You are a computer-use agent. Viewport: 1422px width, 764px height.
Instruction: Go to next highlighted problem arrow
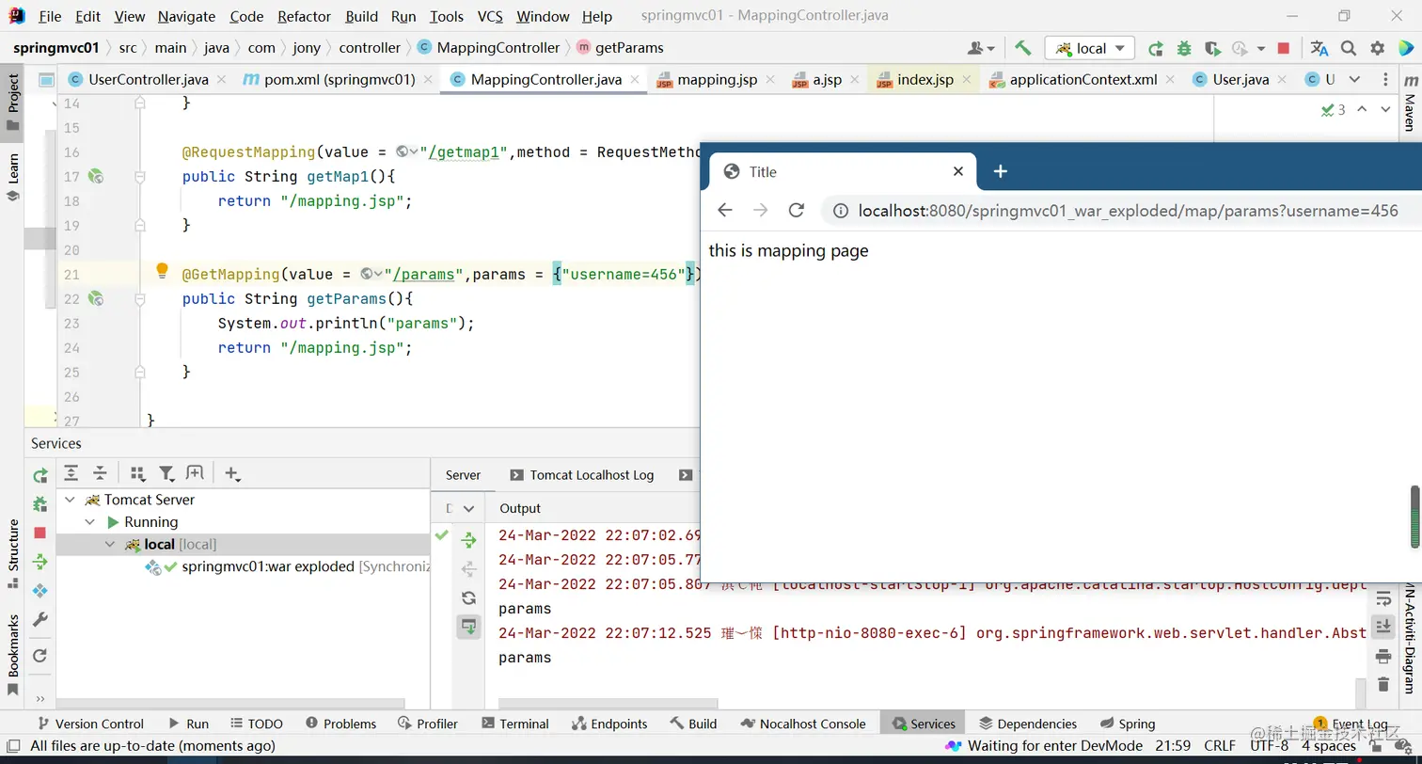1385,109
